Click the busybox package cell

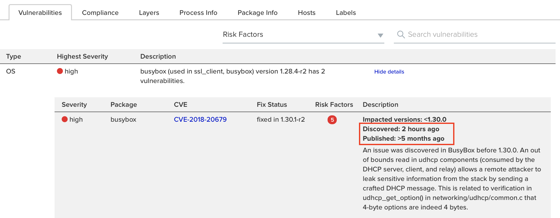coord(123,119)
